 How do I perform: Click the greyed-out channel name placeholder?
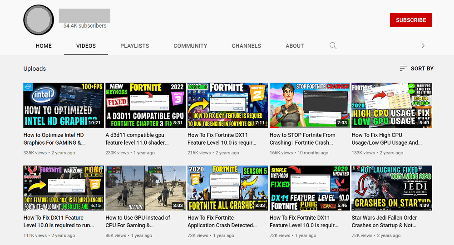[84, 15]
